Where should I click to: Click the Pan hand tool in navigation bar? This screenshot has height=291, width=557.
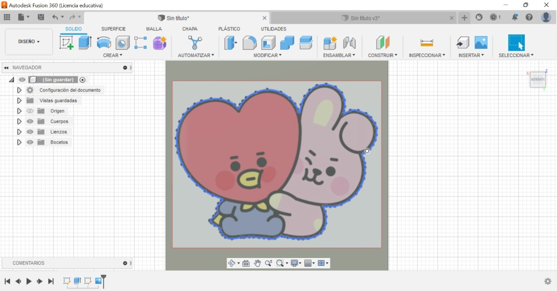coord(257,263)
